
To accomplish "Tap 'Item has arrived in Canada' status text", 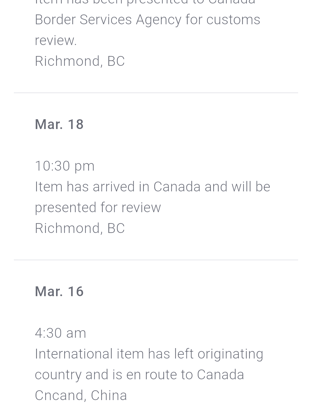I will pos(118,187).
